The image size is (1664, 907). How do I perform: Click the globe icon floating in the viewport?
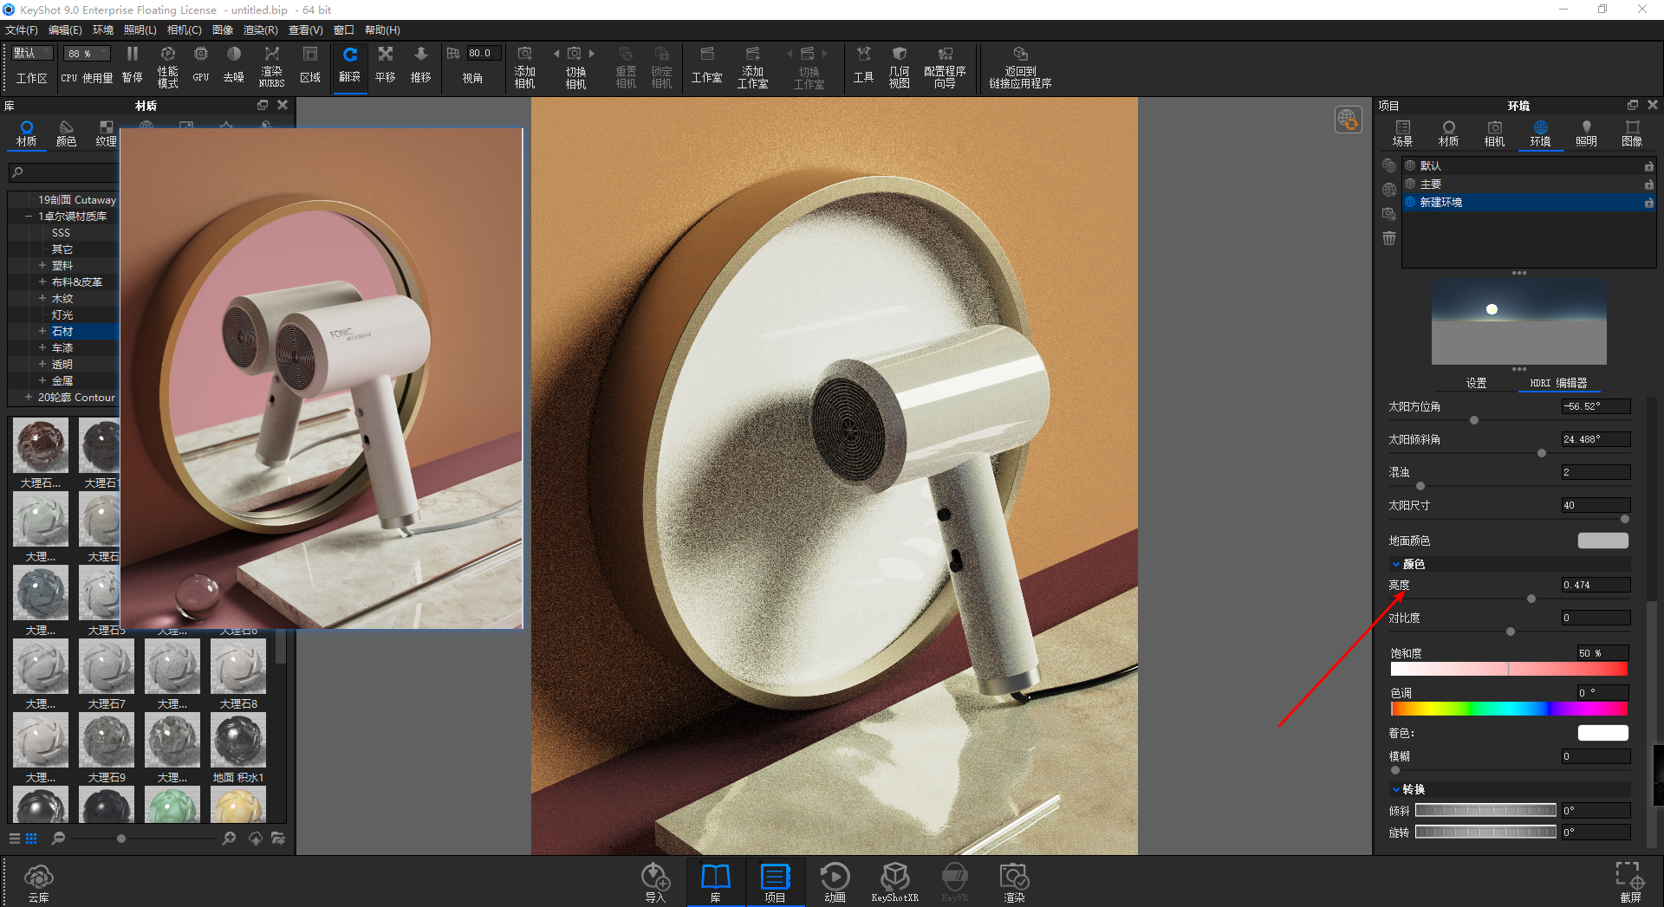pyautogui.click(x=1348, y=120)
